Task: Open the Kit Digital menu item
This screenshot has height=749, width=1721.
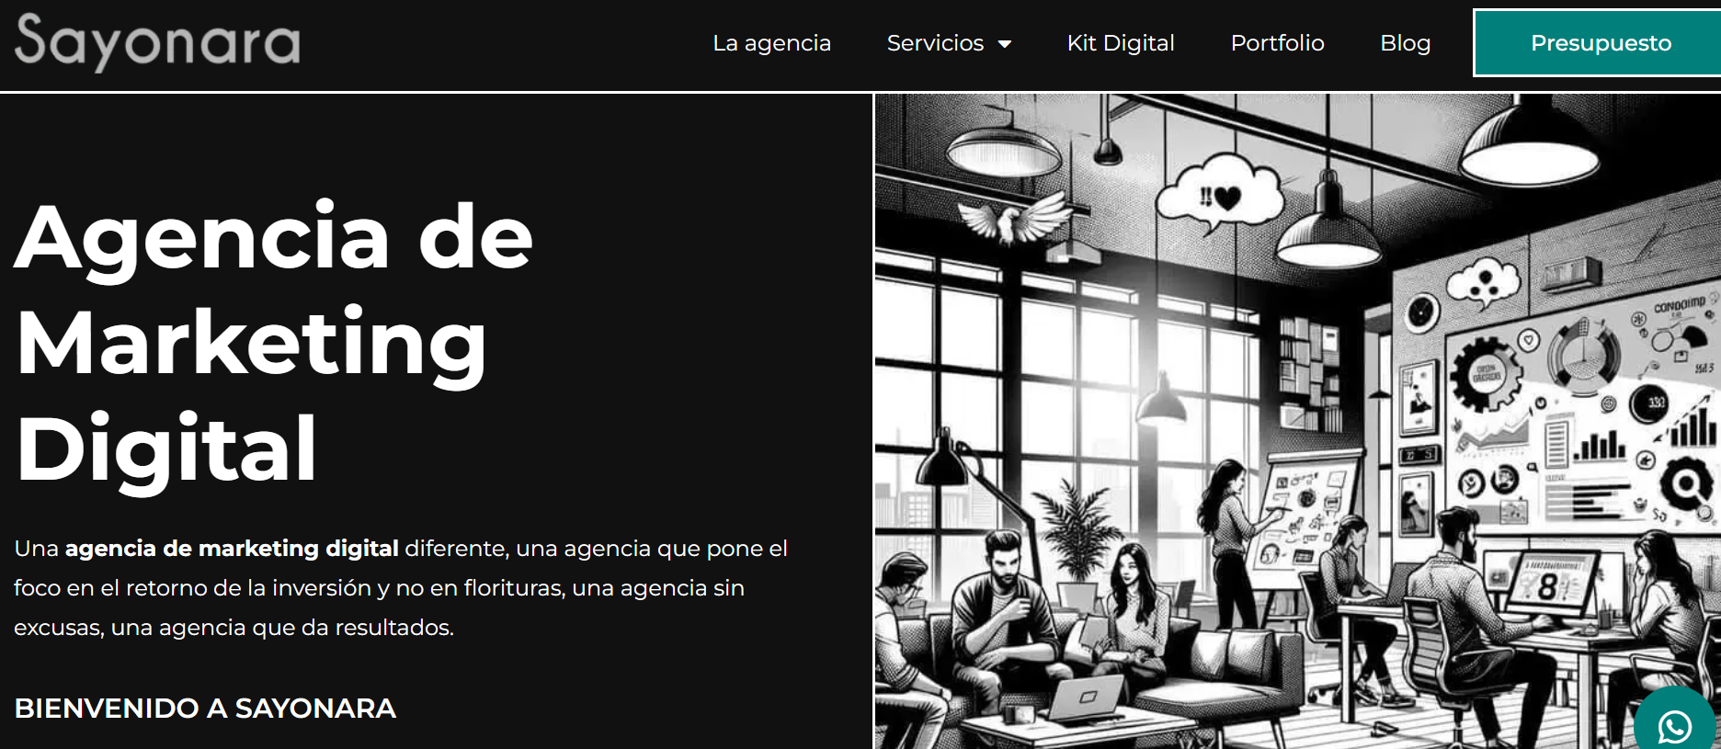Action: pyautogui.click(x=1121, y=43)
